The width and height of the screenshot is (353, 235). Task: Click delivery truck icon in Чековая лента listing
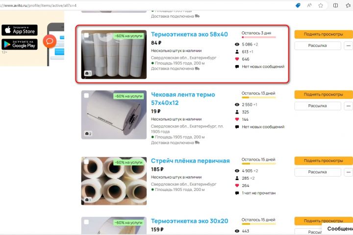(x=197, y=142)
